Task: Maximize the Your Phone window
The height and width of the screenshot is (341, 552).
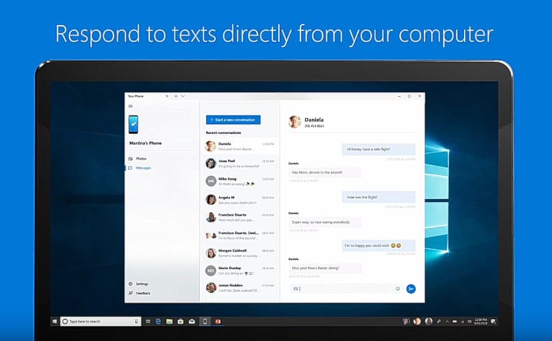Action: 409,96
